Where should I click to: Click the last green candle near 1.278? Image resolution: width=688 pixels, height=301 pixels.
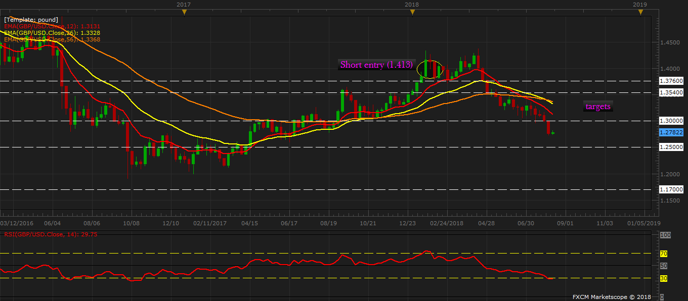(553, 133)
